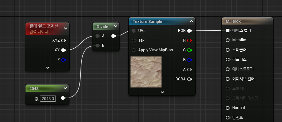Click the 베이스 컬러 label on M_Rock
282x122 pixels.
click(242, 31)
